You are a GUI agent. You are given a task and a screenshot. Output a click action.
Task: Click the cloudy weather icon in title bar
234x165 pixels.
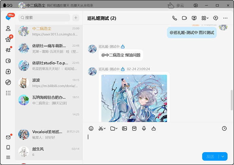click(x=171, y=5)
